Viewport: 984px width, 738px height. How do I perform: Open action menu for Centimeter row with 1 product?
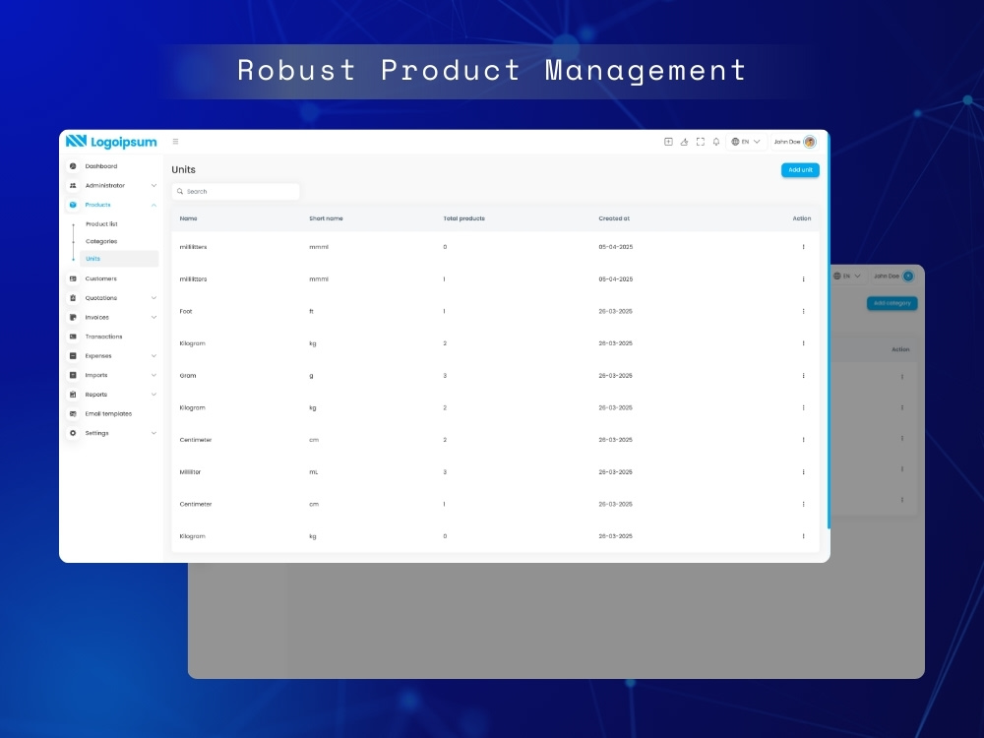803,504
